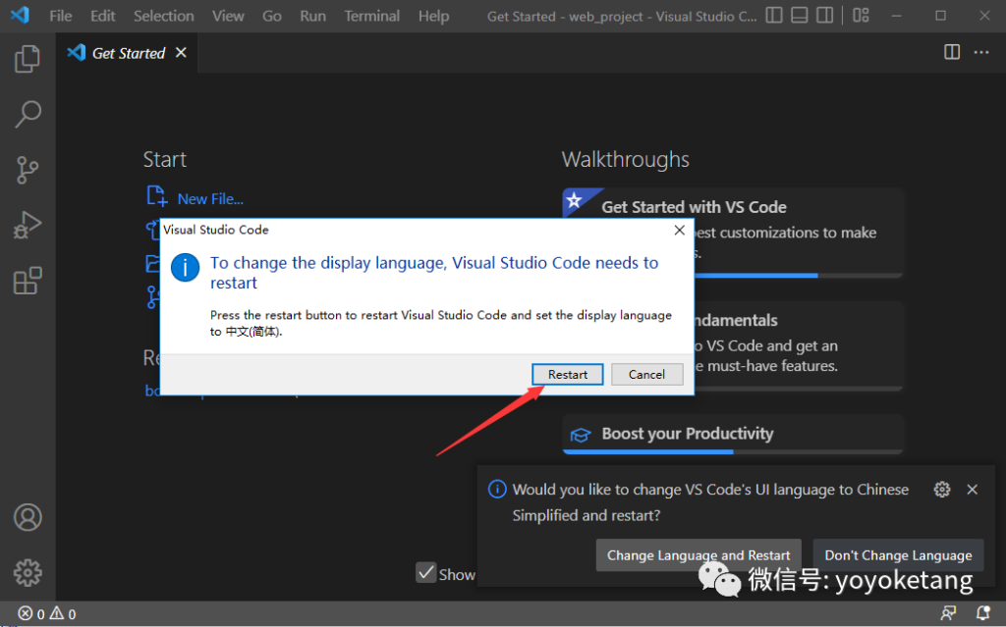This screenshot has height=627, width=1006.
Task: Click the New File... link
Action: pyautogui.click(x=210, y=199)
